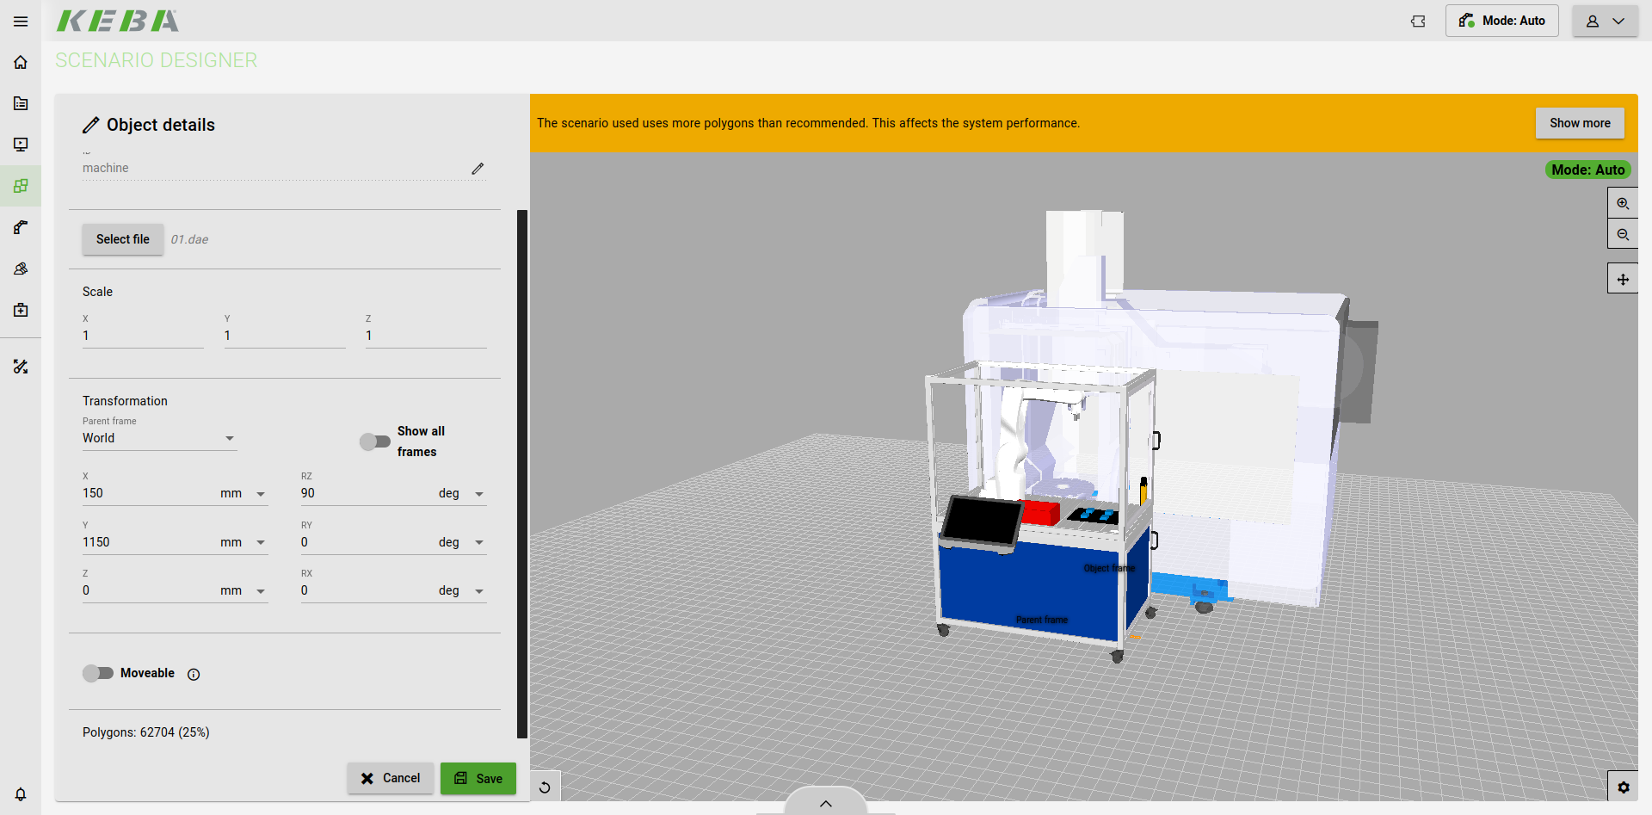Screen dimensions: 1652x815
Task: Open the robot arm sidebar icon
Action: tap(21, 227)
